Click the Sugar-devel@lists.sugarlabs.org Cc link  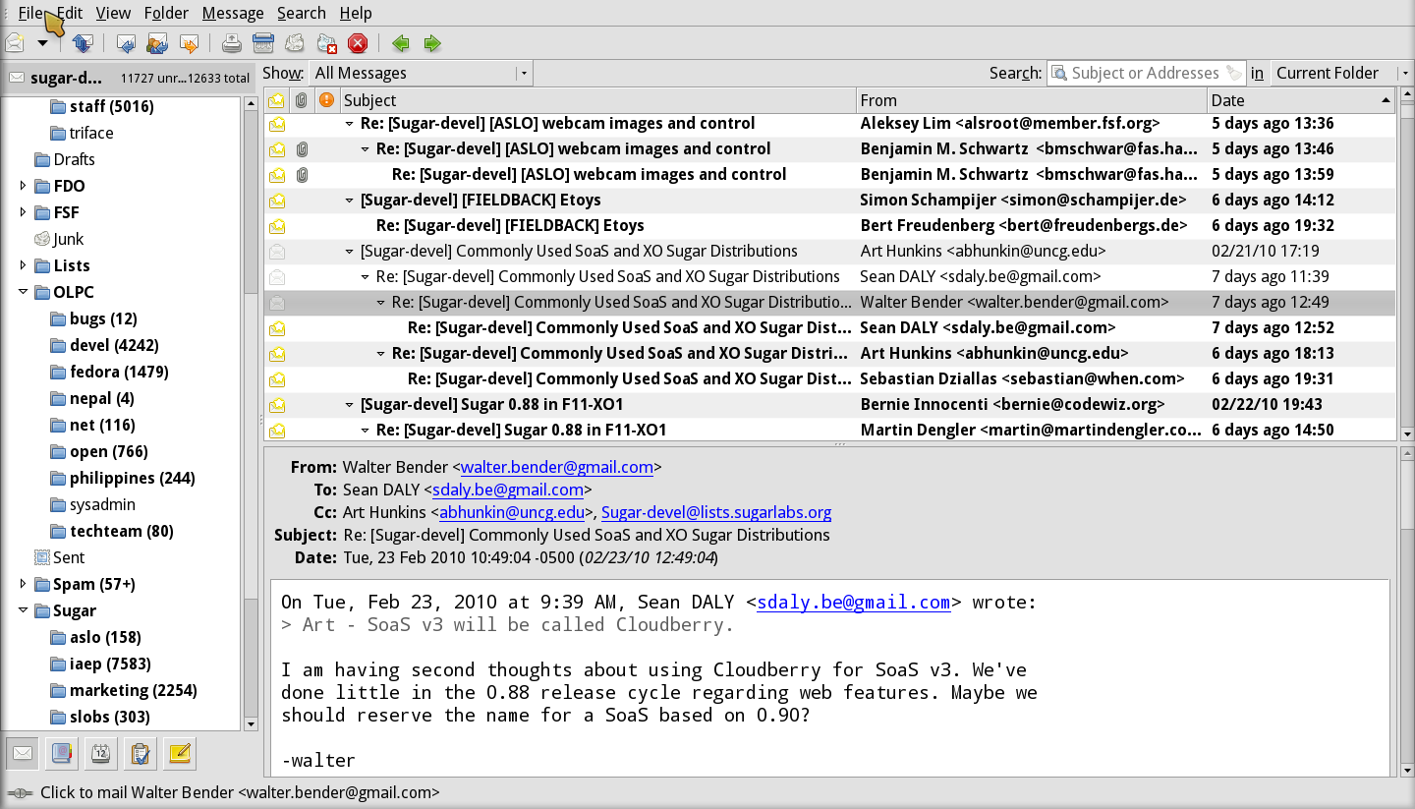click(715, 512)
